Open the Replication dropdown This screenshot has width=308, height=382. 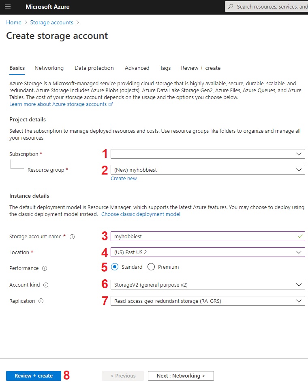(x=208, y=301)
